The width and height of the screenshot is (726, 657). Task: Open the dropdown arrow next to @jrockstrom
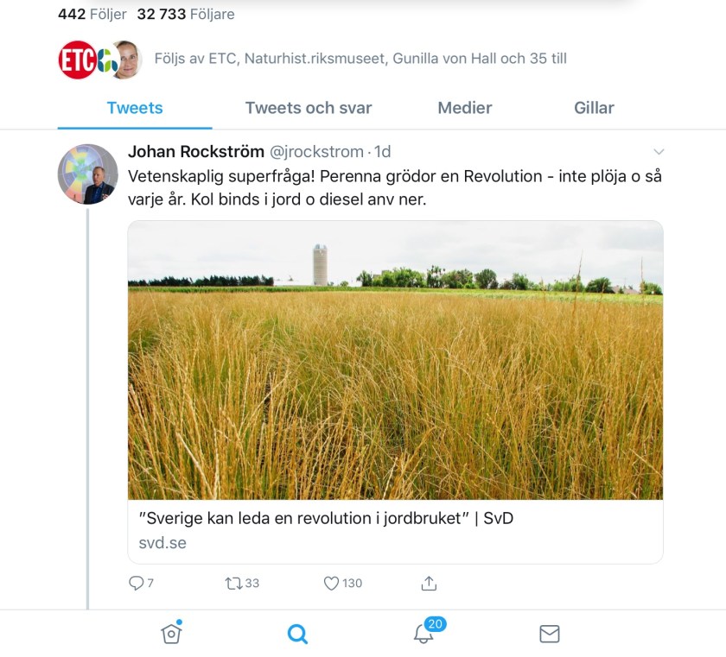[659, 150]
